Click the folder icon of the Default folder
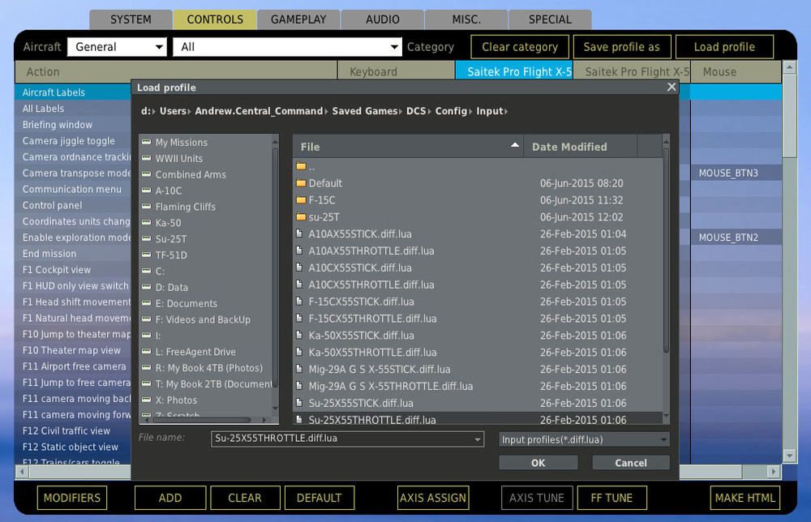Image resolution: width=811 pixels, height=522 pixels. click(x=301, y=182)
